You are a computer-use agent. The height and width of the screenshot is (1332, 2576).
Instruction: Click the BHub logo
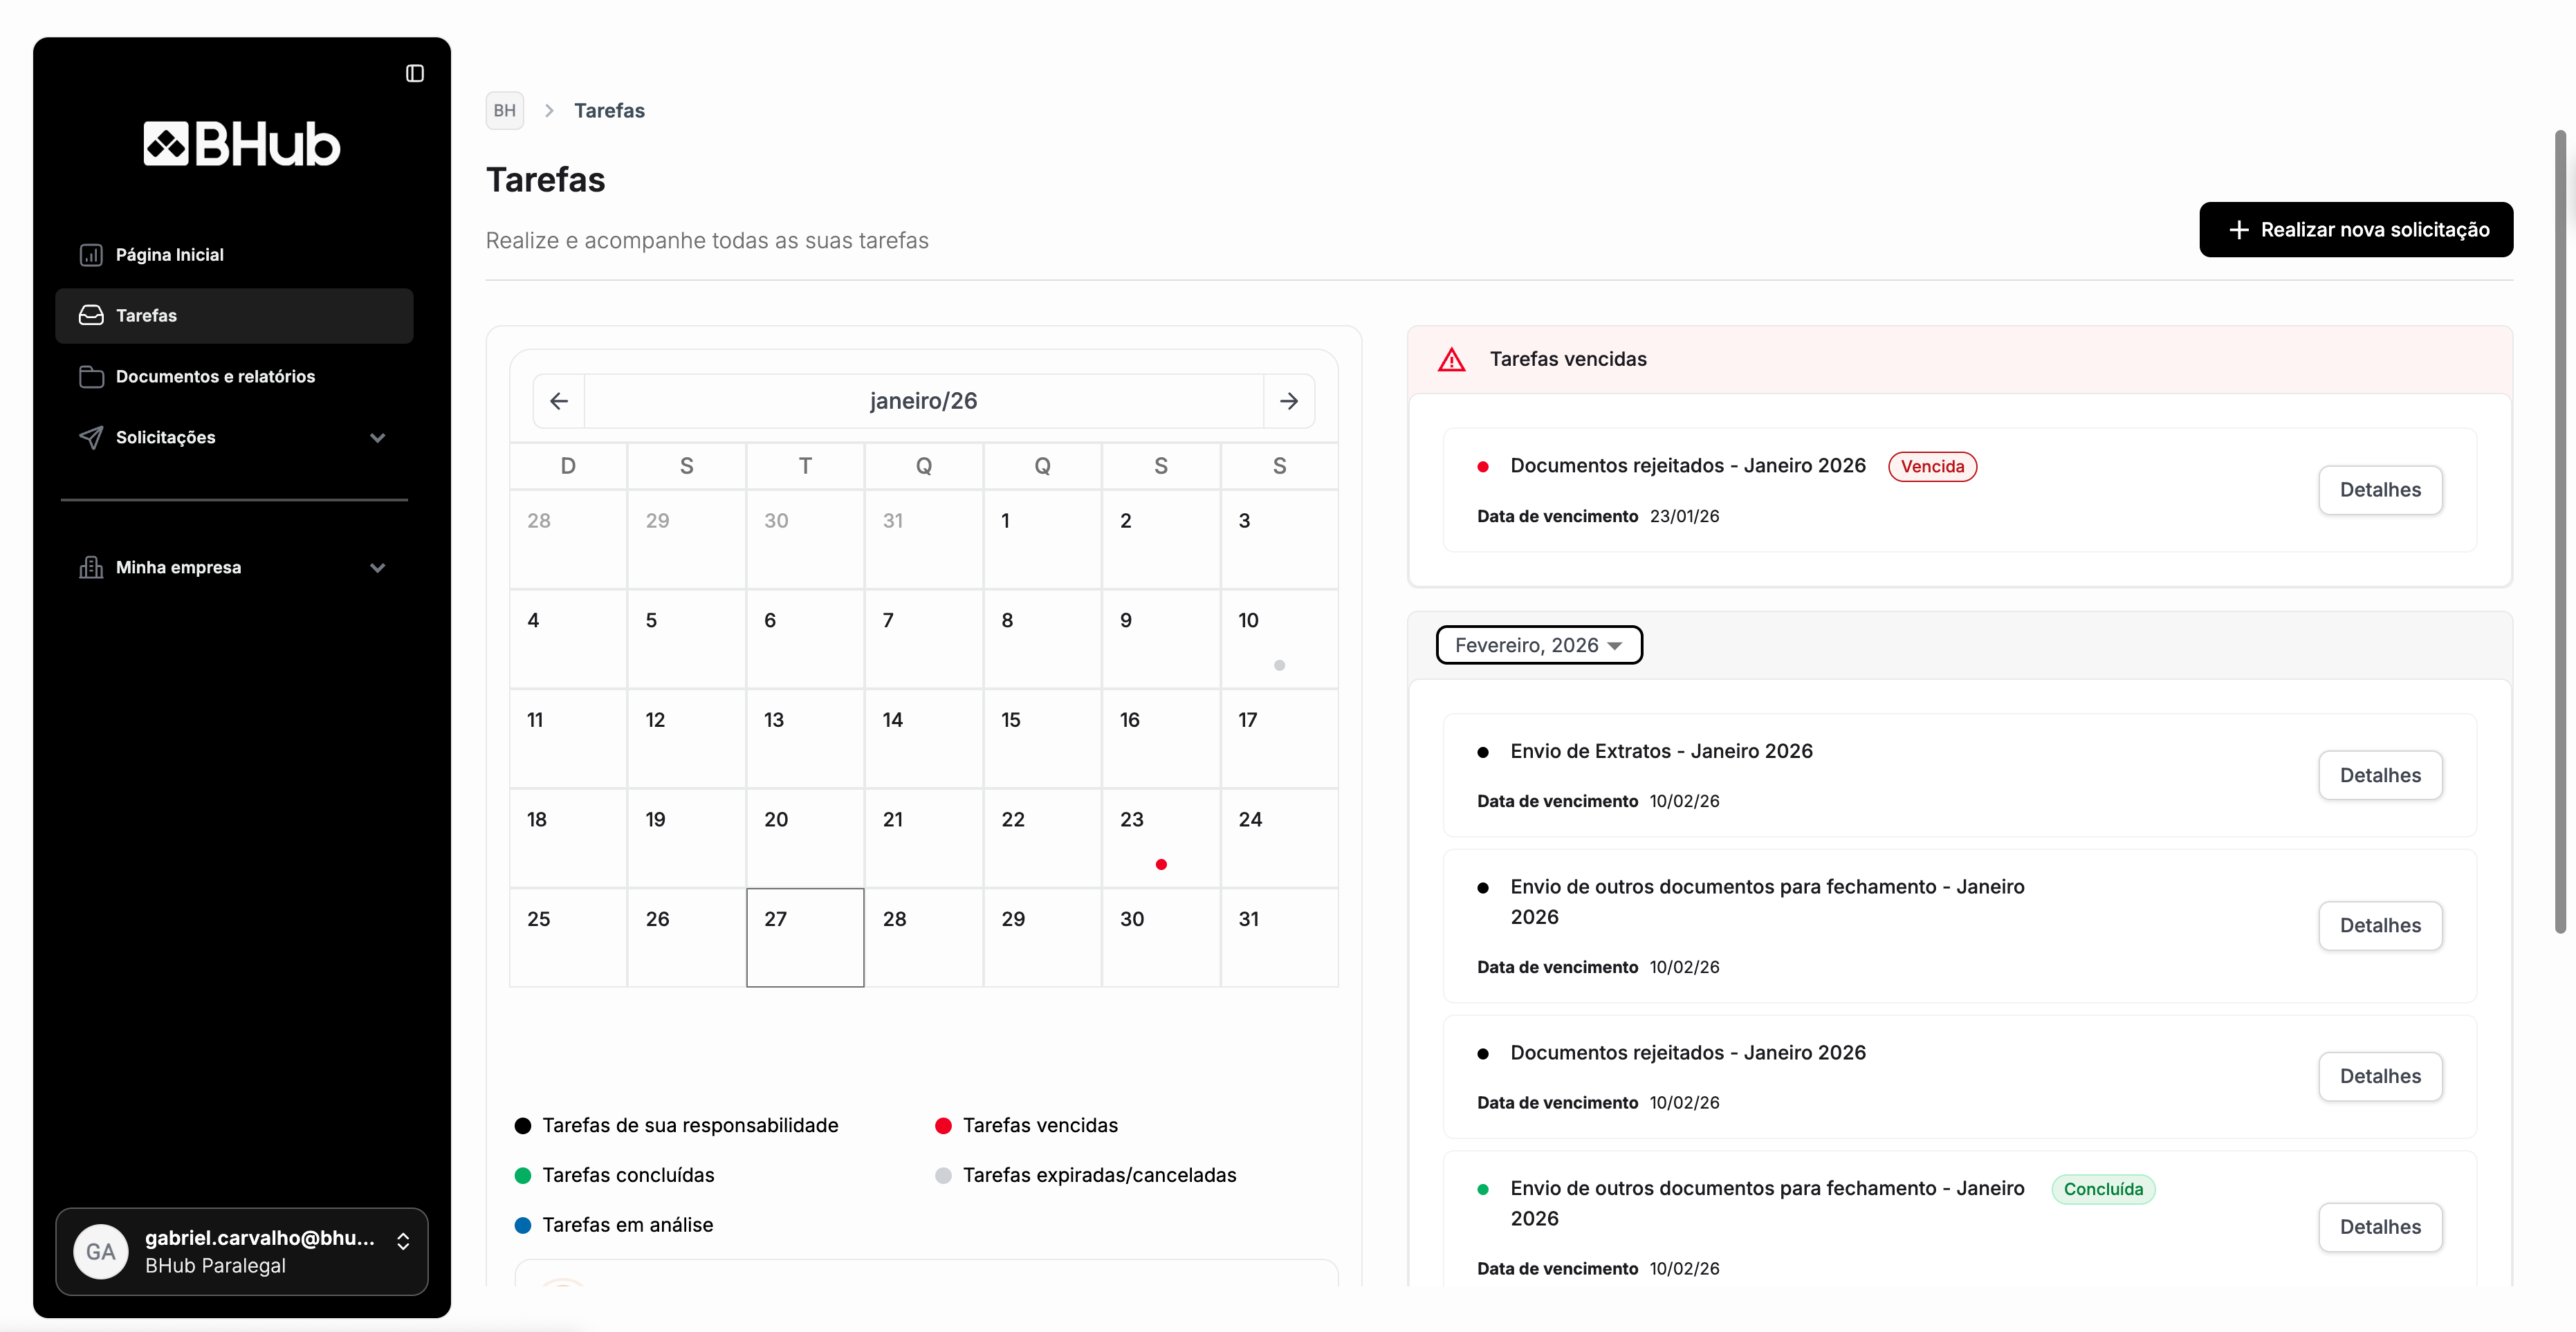[241, 145]
